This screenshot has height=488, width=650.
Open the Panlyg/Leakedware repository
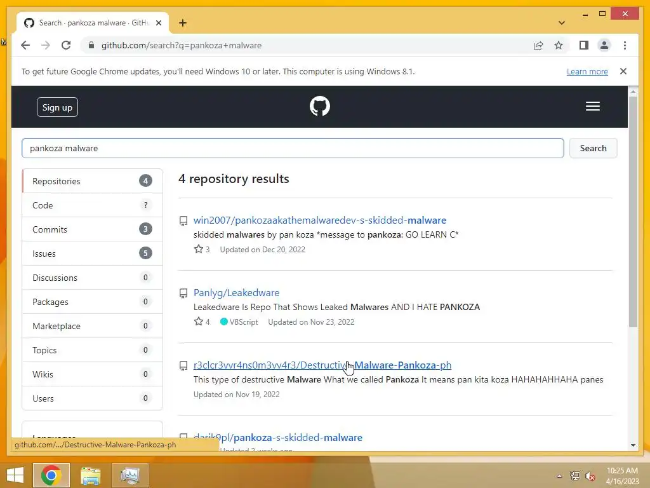click(236, 292)
